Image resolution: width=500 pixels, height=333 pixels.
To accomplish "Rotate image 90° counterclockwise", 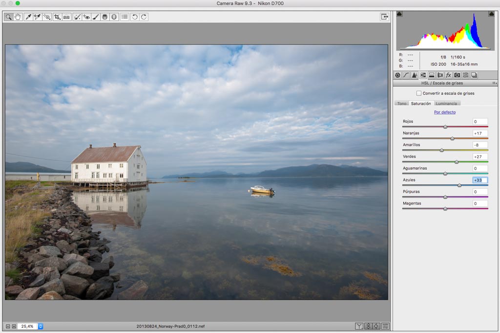I will coord(135,17).
